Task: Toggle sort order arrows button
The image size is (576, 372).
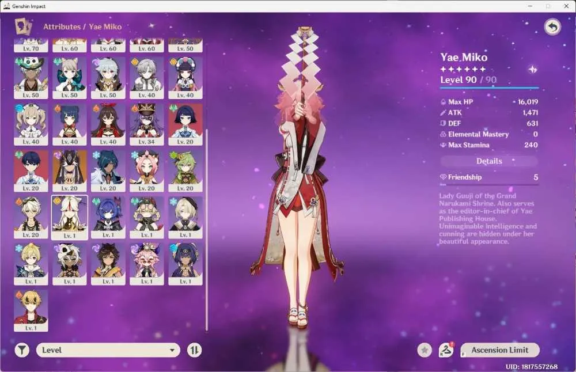Action: (194, 350)
